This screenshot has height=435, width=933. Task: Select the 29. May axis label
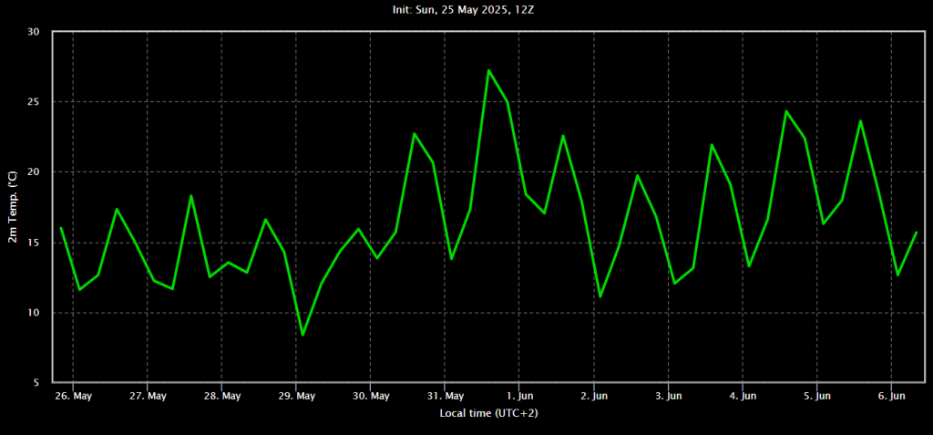point(296,397)
